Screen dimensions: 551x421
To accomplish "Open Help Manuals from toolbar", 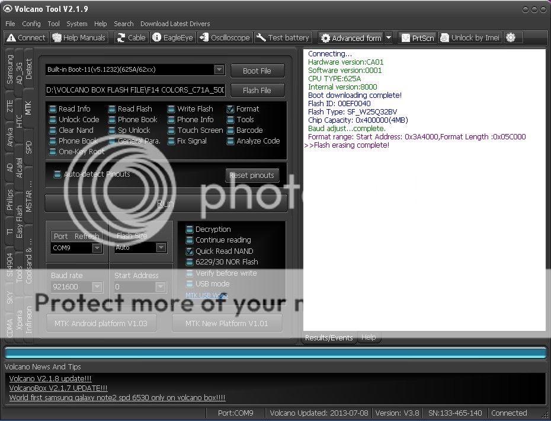I will [79, 37].
